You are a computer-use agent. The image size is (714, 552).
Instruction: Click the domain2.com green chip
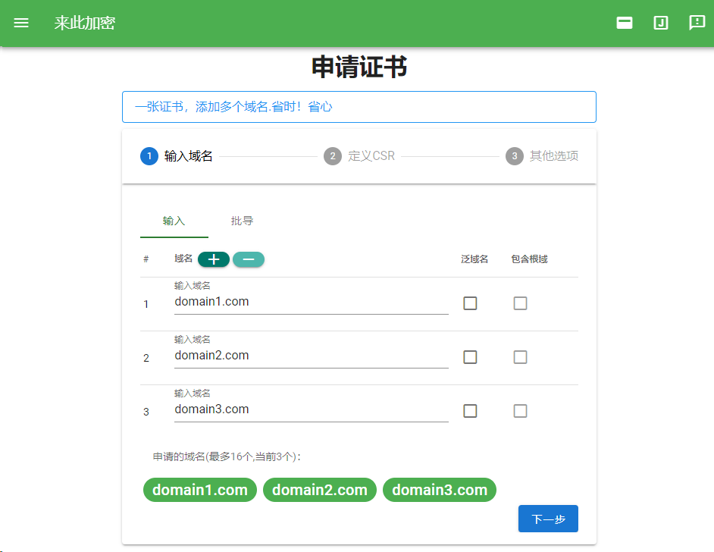[320, 490]
